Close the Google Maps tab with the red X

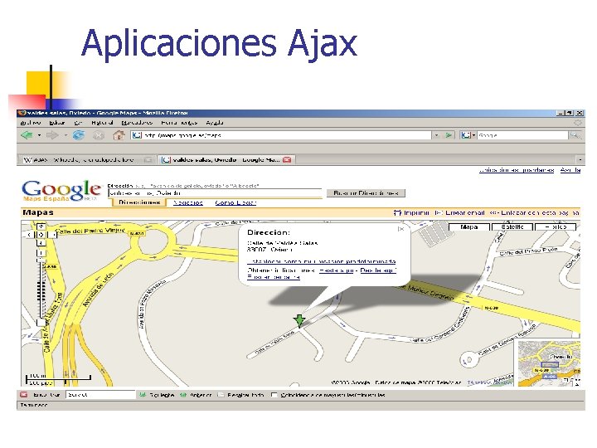pyautogui.click(x=287, y=159)
